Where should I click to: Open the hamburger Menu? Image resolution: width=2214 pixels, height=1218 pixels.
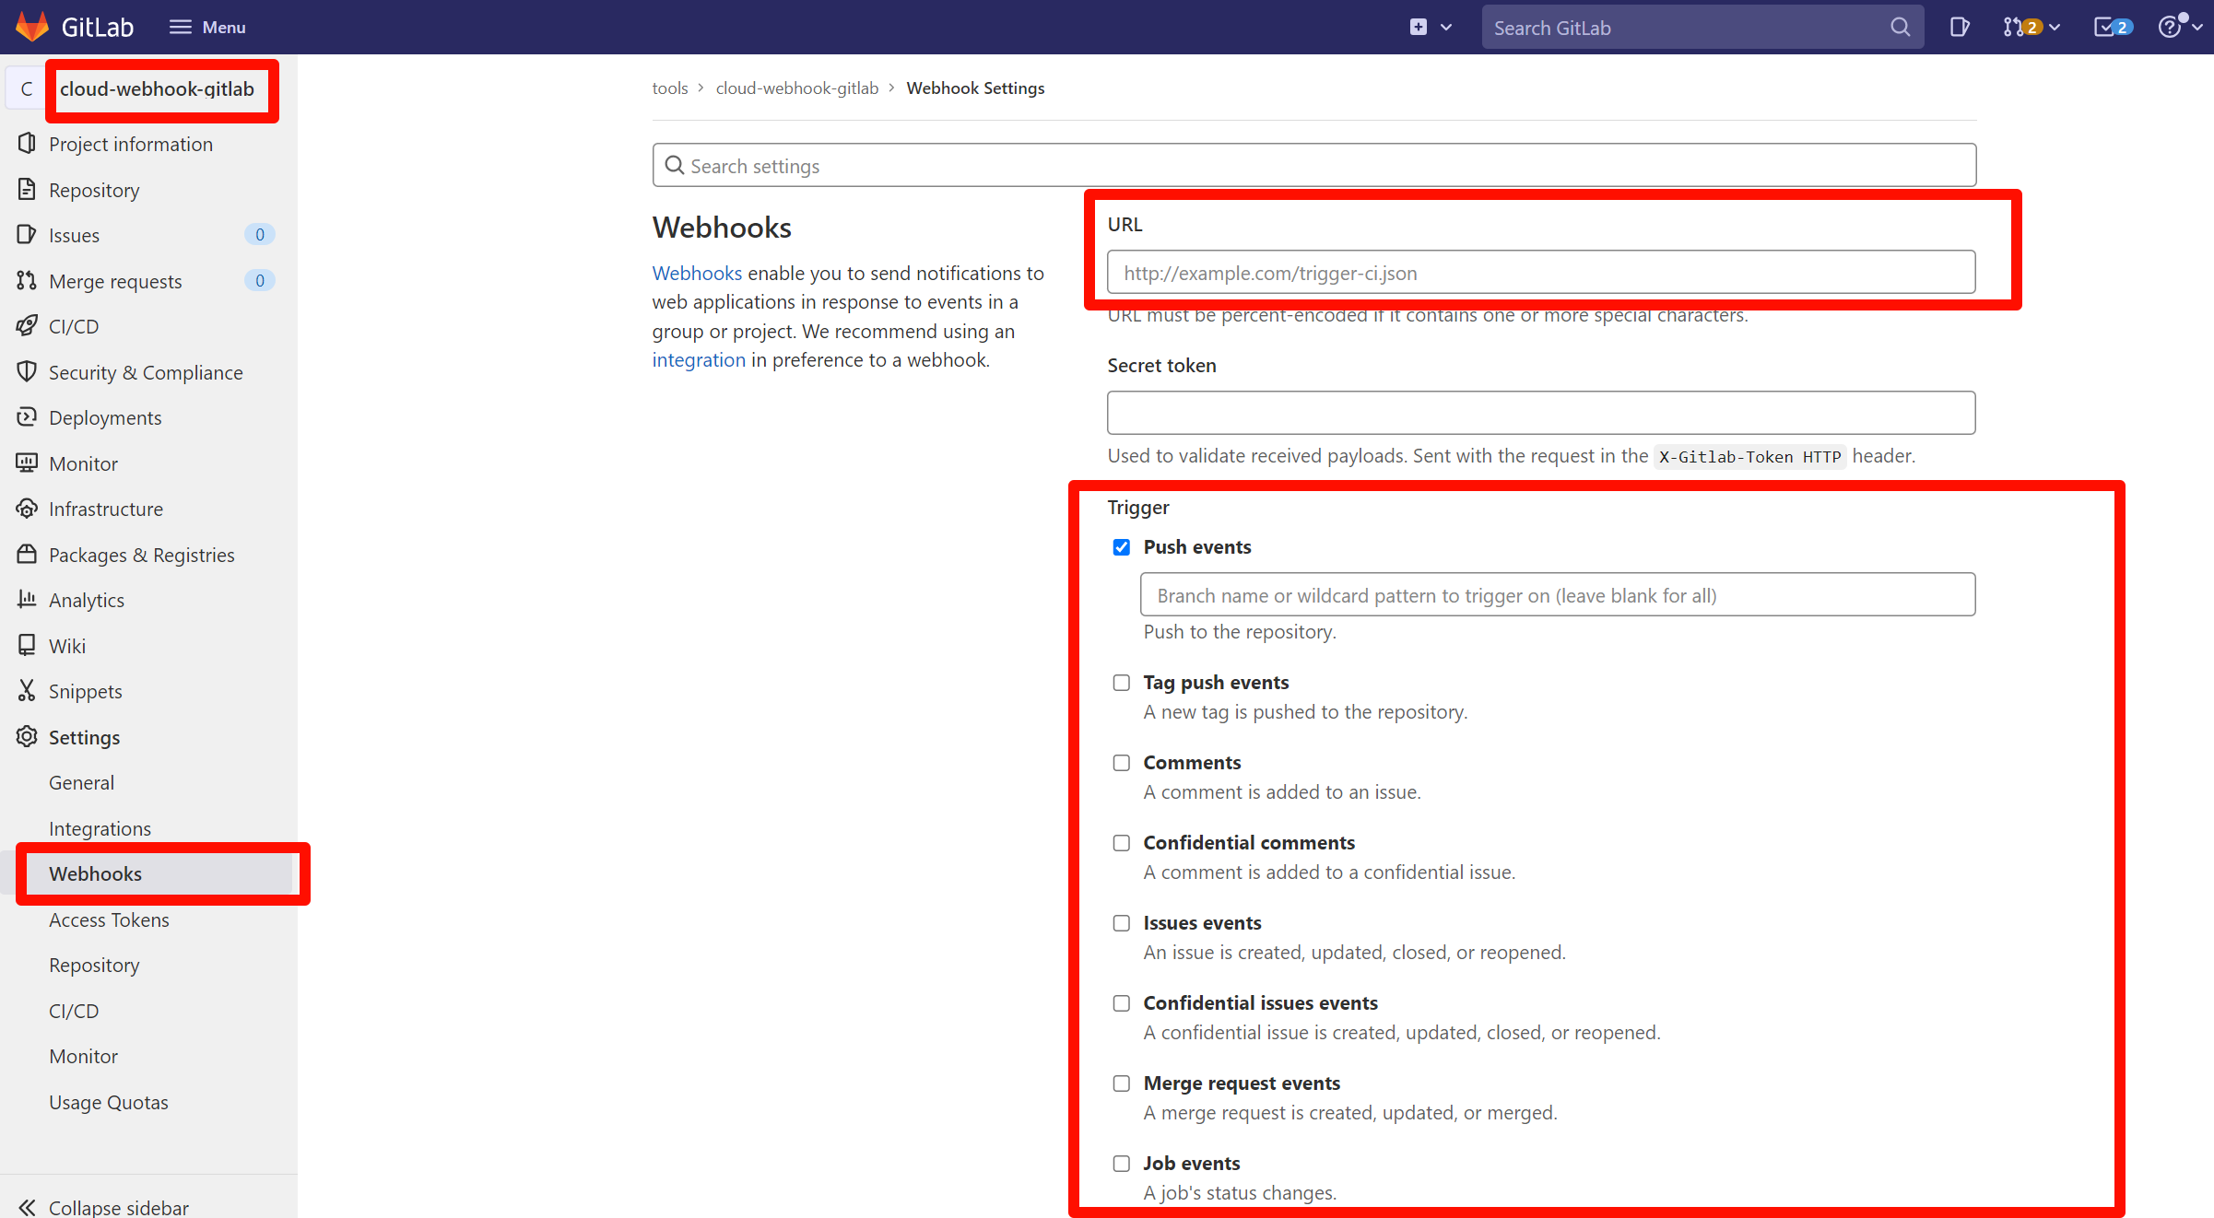point(207,27)
